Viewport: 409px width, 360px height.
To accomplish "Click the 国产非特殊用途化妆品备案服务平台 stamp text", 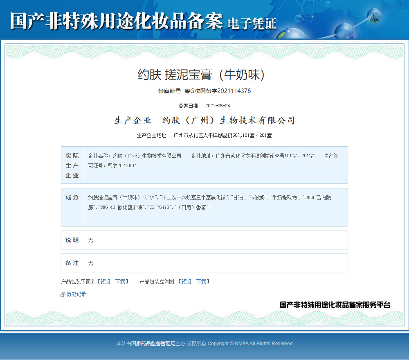I will pos(335,305).
